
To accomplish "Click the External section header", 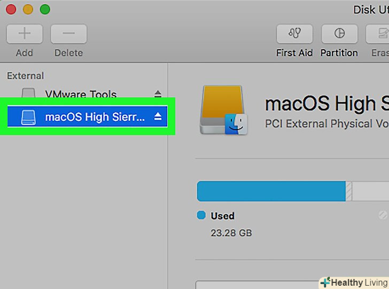I will 25,76.
